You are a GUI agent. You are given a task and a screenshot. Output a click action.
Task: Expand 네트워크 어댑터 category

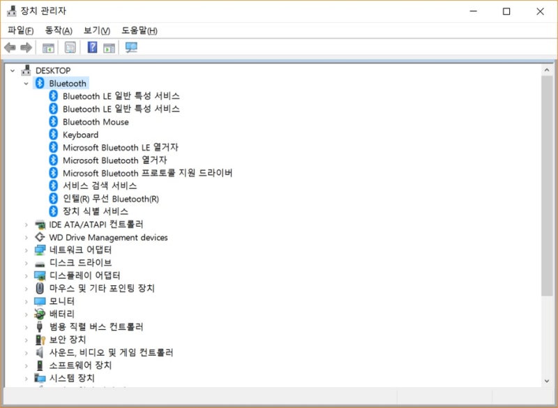26,250
